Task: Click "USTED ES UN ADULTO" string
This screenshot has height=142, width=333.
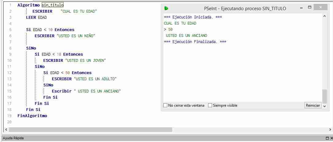Action: 95,79
